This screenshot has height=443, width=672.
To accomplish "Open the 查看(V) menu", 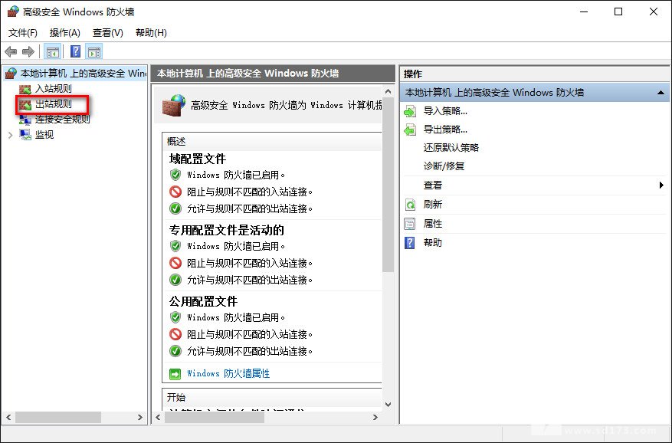I will pos(108,33).
